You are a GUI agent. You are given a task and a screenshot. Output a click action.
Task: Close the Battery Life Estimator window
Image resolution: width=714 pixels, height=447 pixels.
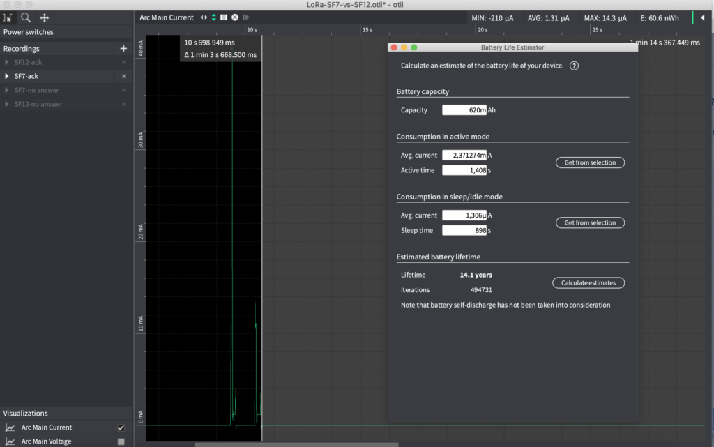coord(394,47)
